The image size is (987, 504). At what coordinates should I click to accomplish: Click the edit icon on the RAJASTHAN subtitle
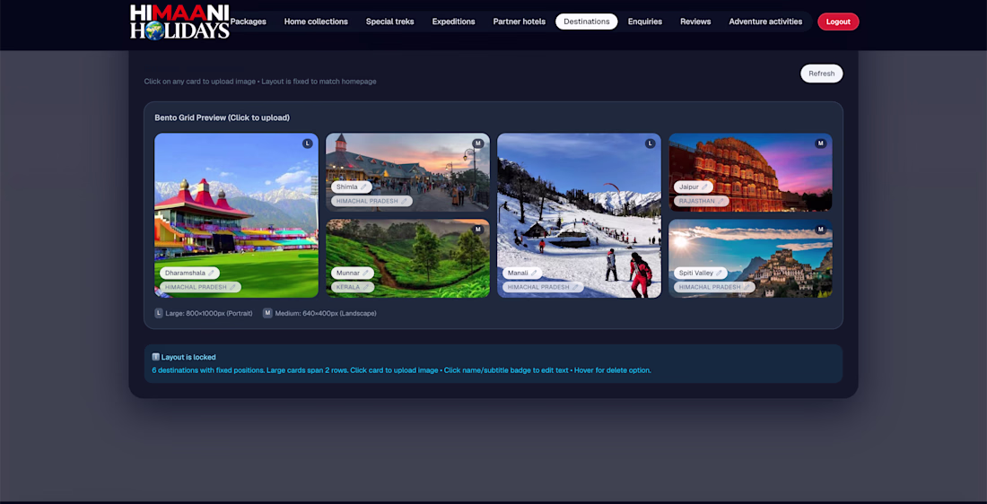click(721, 202)
